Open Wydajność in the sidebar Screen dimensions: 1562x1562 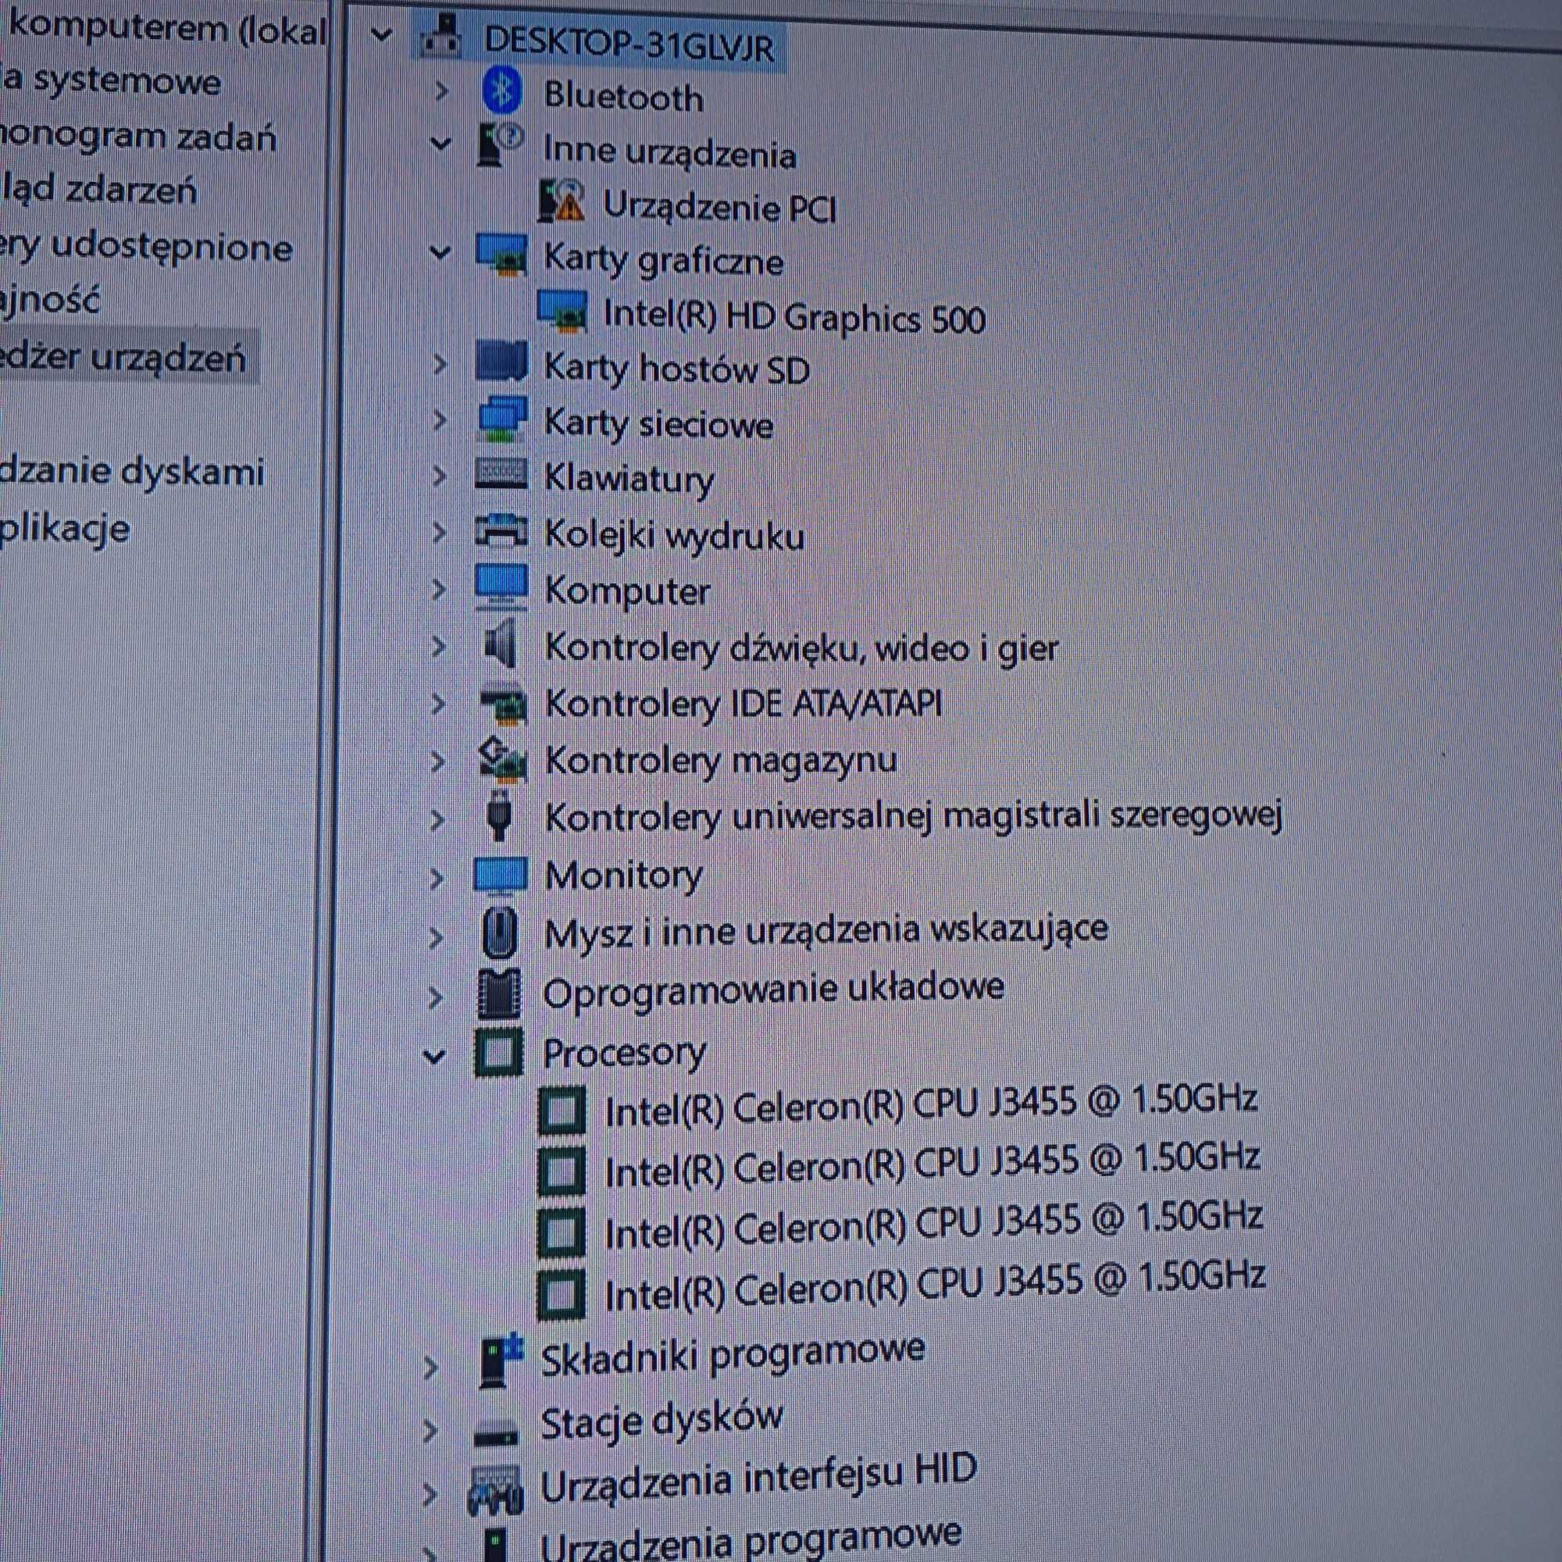(x=50, y=301)
